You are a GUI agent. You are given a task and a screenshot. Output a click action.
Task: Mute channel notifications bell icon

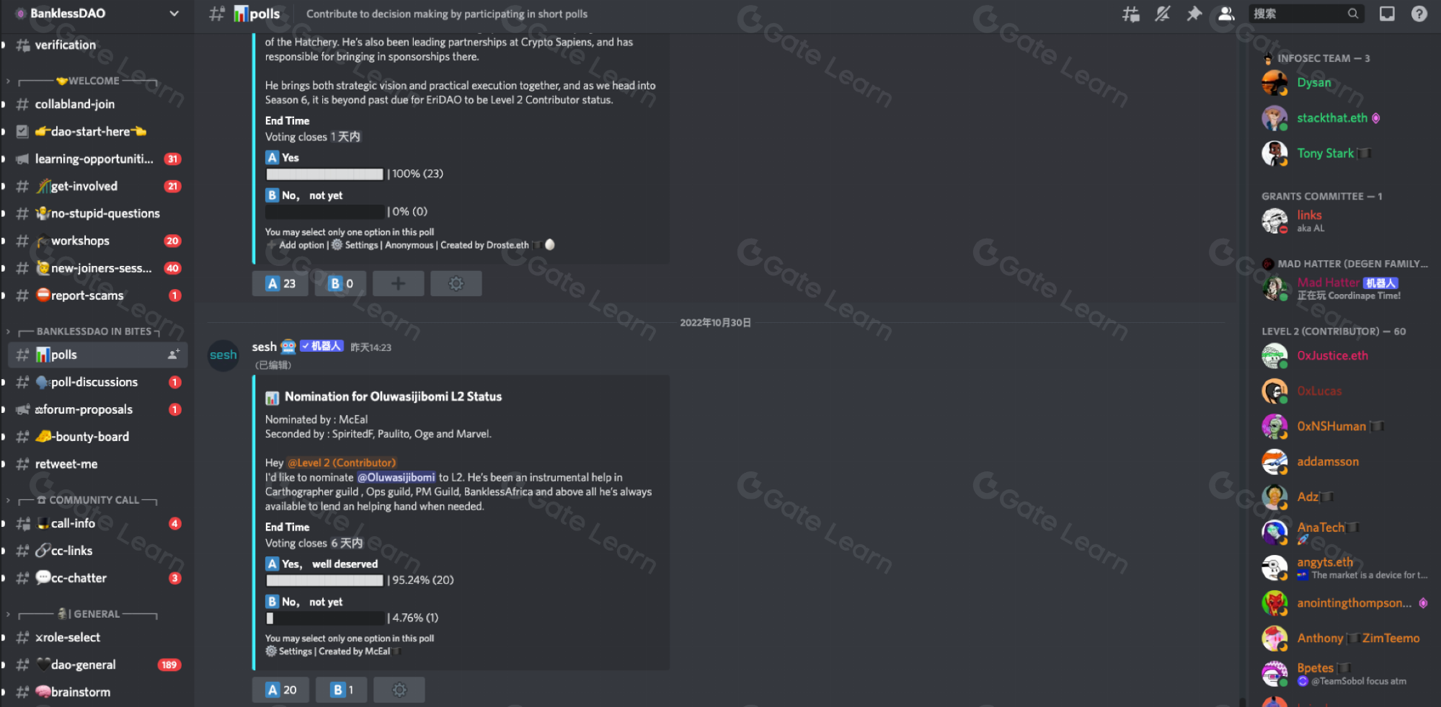[1162, 14]
